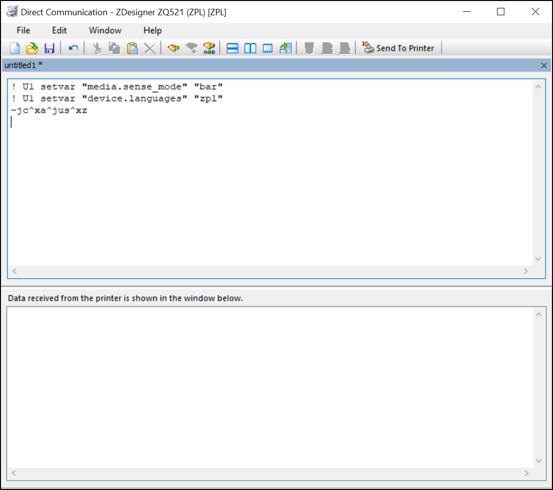Undo the last edit with the undo arrow
Viewport: 553px width, 490px height.
pos(73,48)
